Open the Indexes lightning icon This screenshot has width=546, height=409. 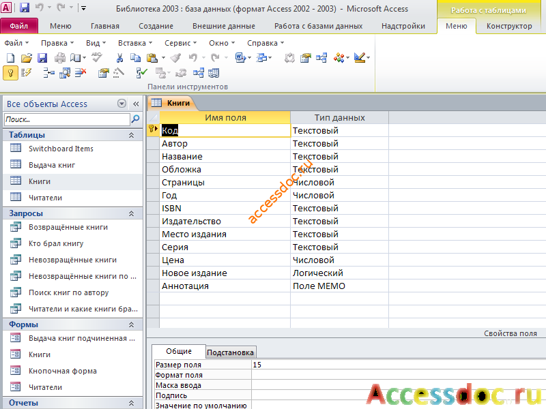(26, 73)
